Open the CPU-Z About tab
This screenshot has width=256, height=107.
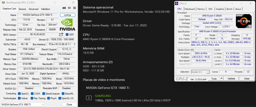click(x=238, y=9)
